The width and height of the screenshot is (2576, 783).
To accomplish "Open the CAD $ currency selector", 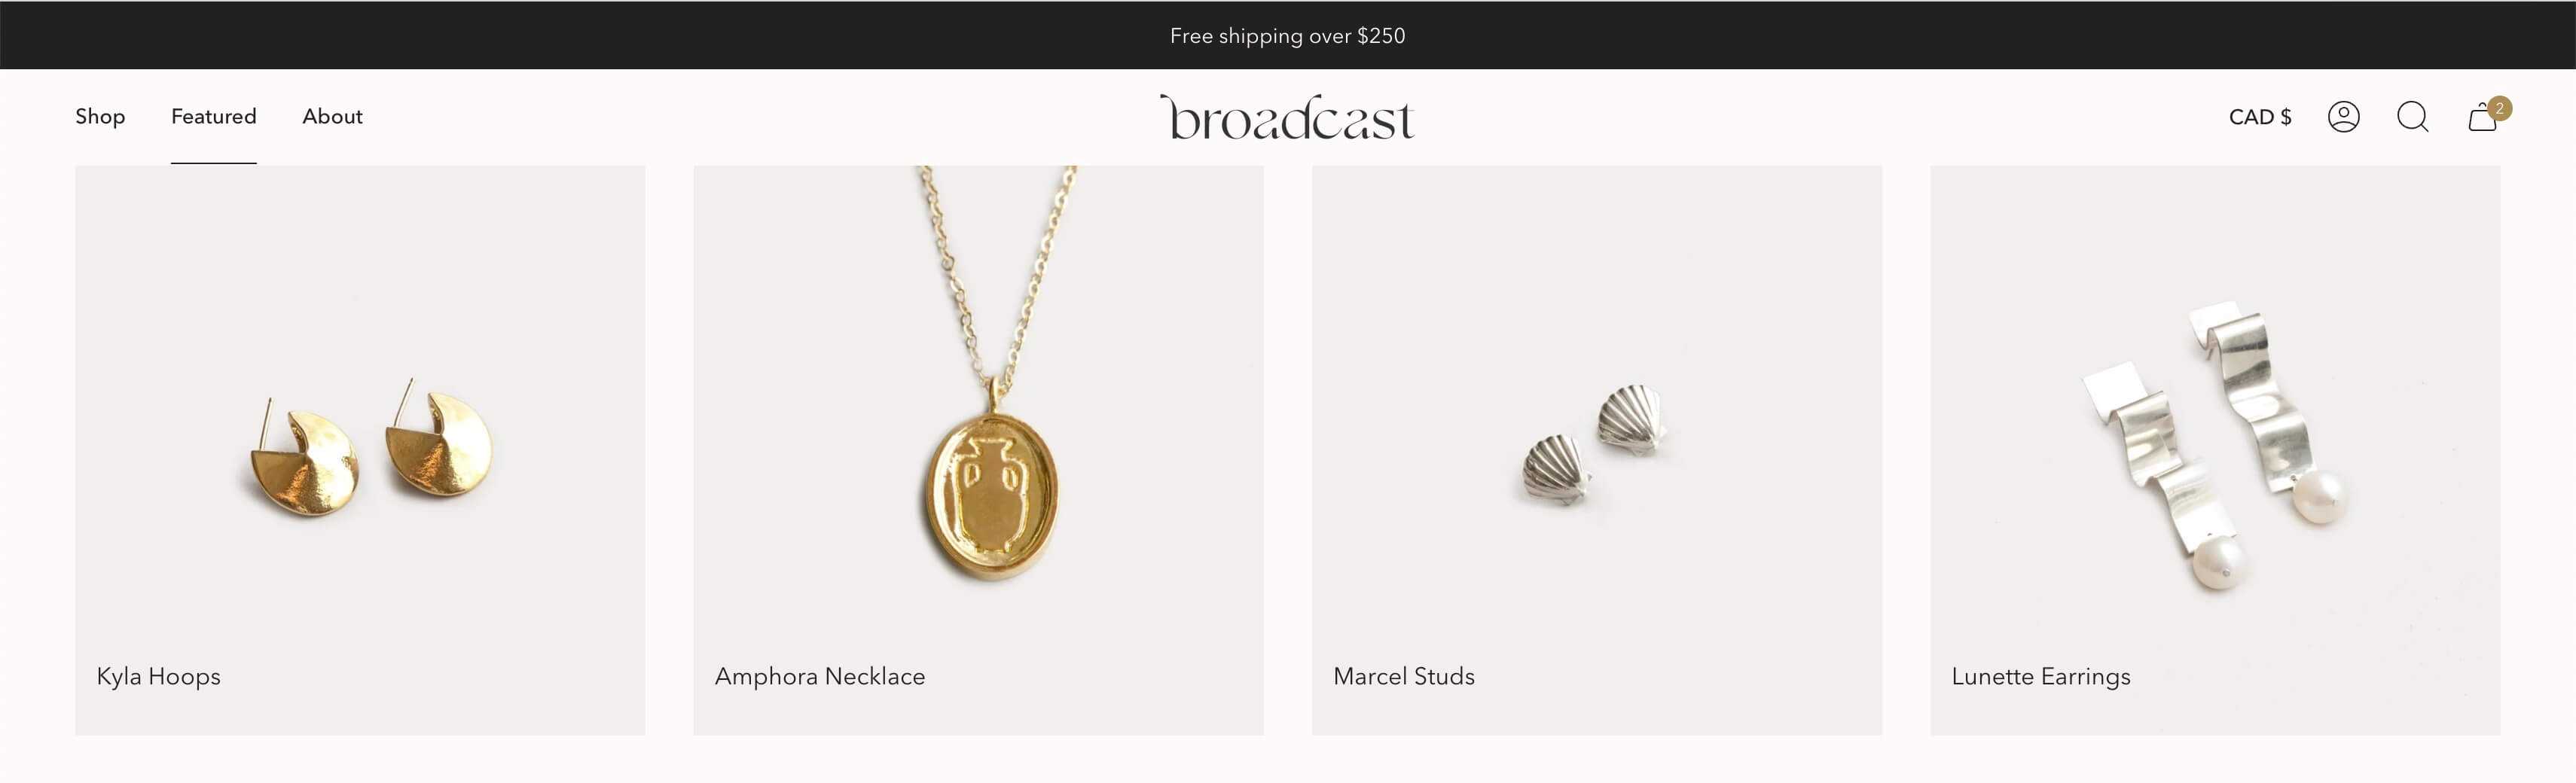I will point(2260,117).
